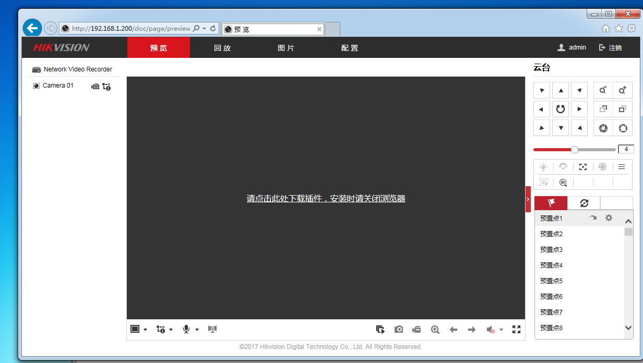Open the window division layout dropdown
643x363 pixels.
point(145,330)
